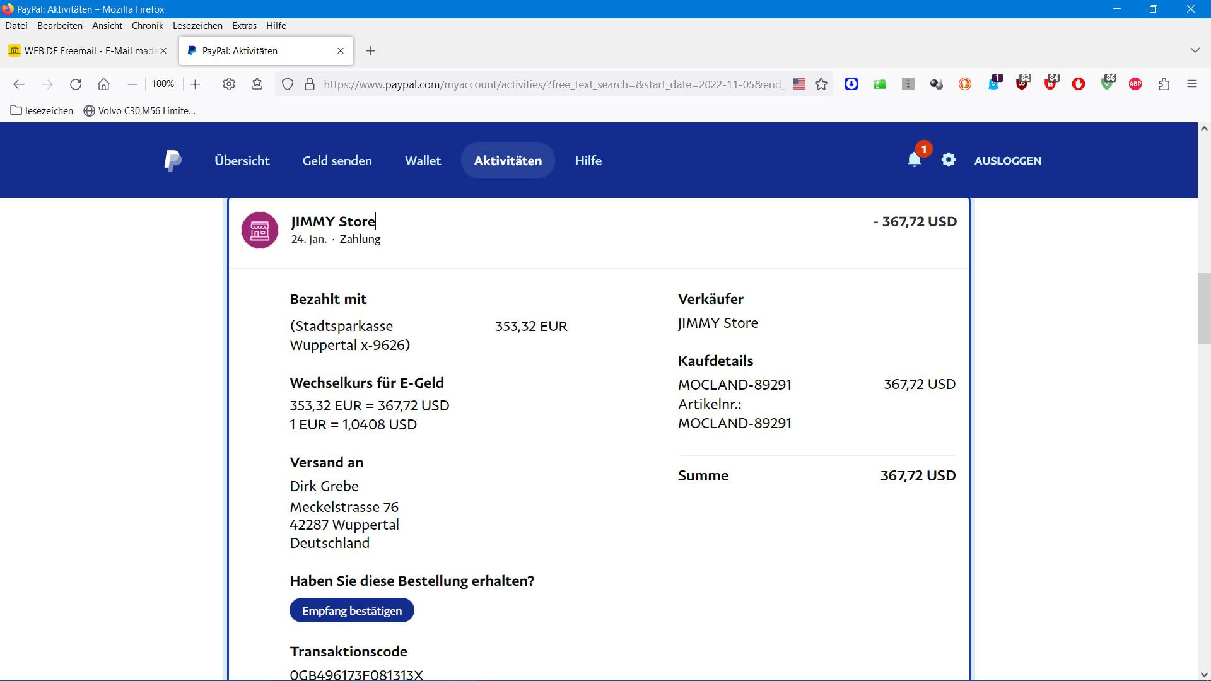Click the Summe total 367,72 USD
This screenshot has width=1211, height=681.
tap(918, 475)
